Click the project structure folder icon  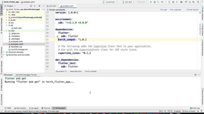181,2
